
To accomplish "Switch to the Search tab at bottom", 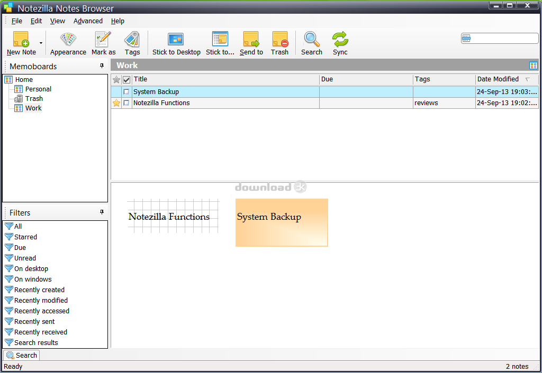I will click(21, 355).
